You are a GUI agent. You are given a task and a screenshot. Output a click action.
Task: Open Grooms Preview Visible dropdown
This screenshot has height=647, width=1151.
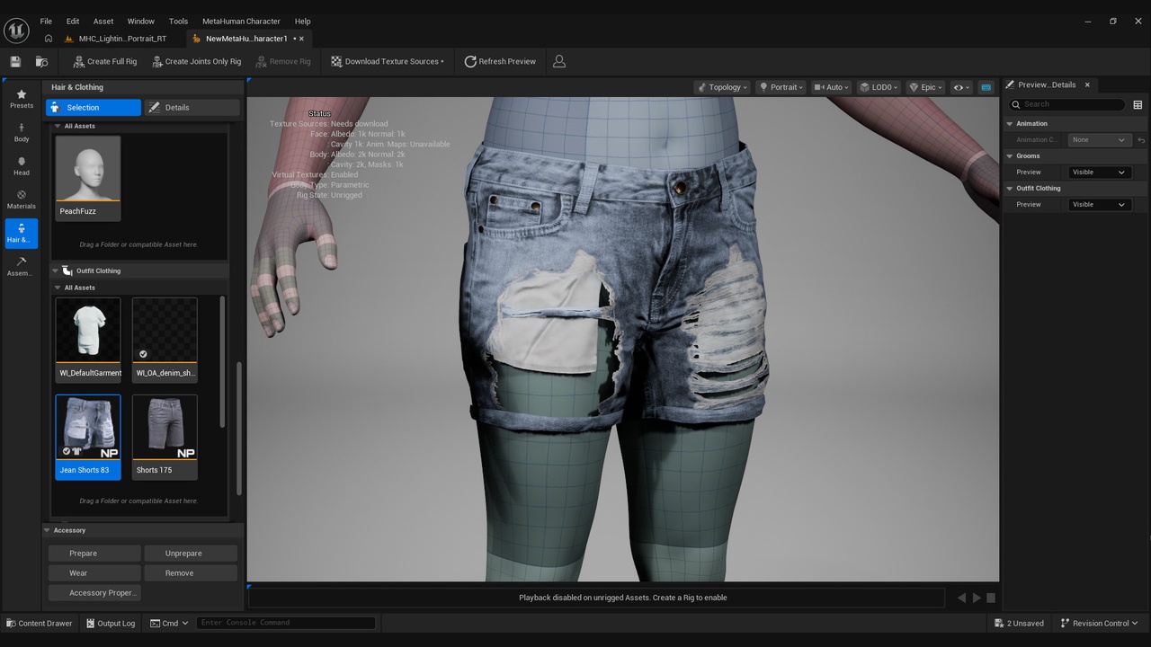coord(1099,172)
